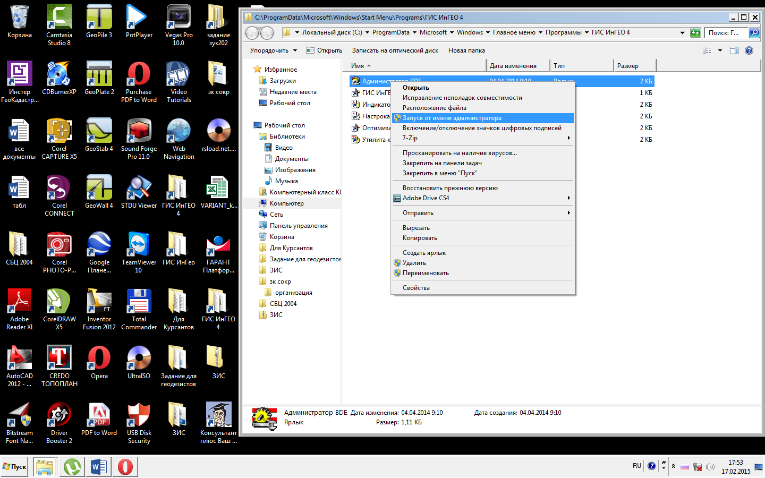The width and height of the screenshot is (765, 478).
Task: Launch UltraISO from the desktop
Action: point(139,362)
